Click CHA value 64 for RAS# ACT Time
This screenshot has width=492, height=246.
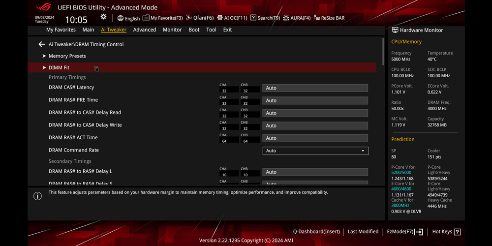click(229, 141)
